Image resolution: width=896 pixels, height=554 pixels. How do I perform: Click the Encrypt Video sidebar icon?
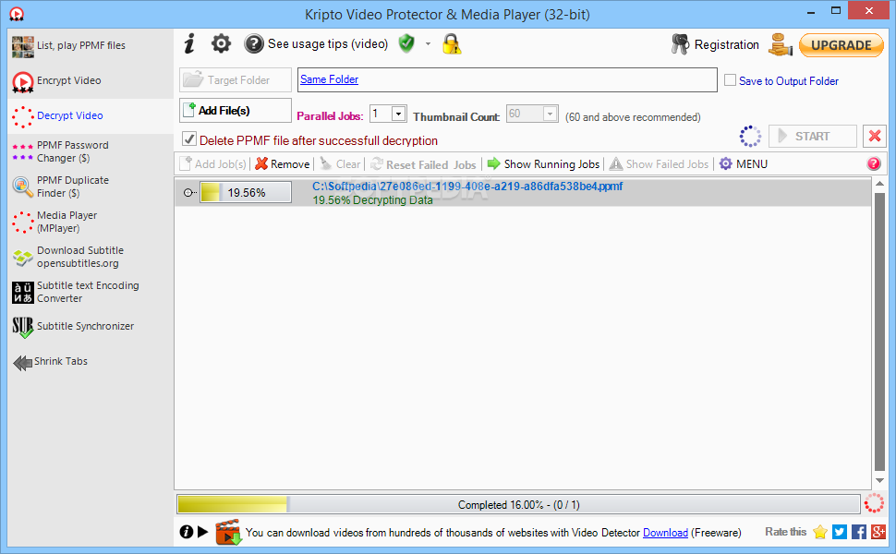[23, 81]
